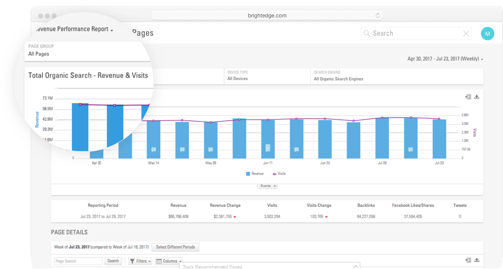Click the chart export icon beside download
This screenshot has height=269, width=503.
click(468, 97)
